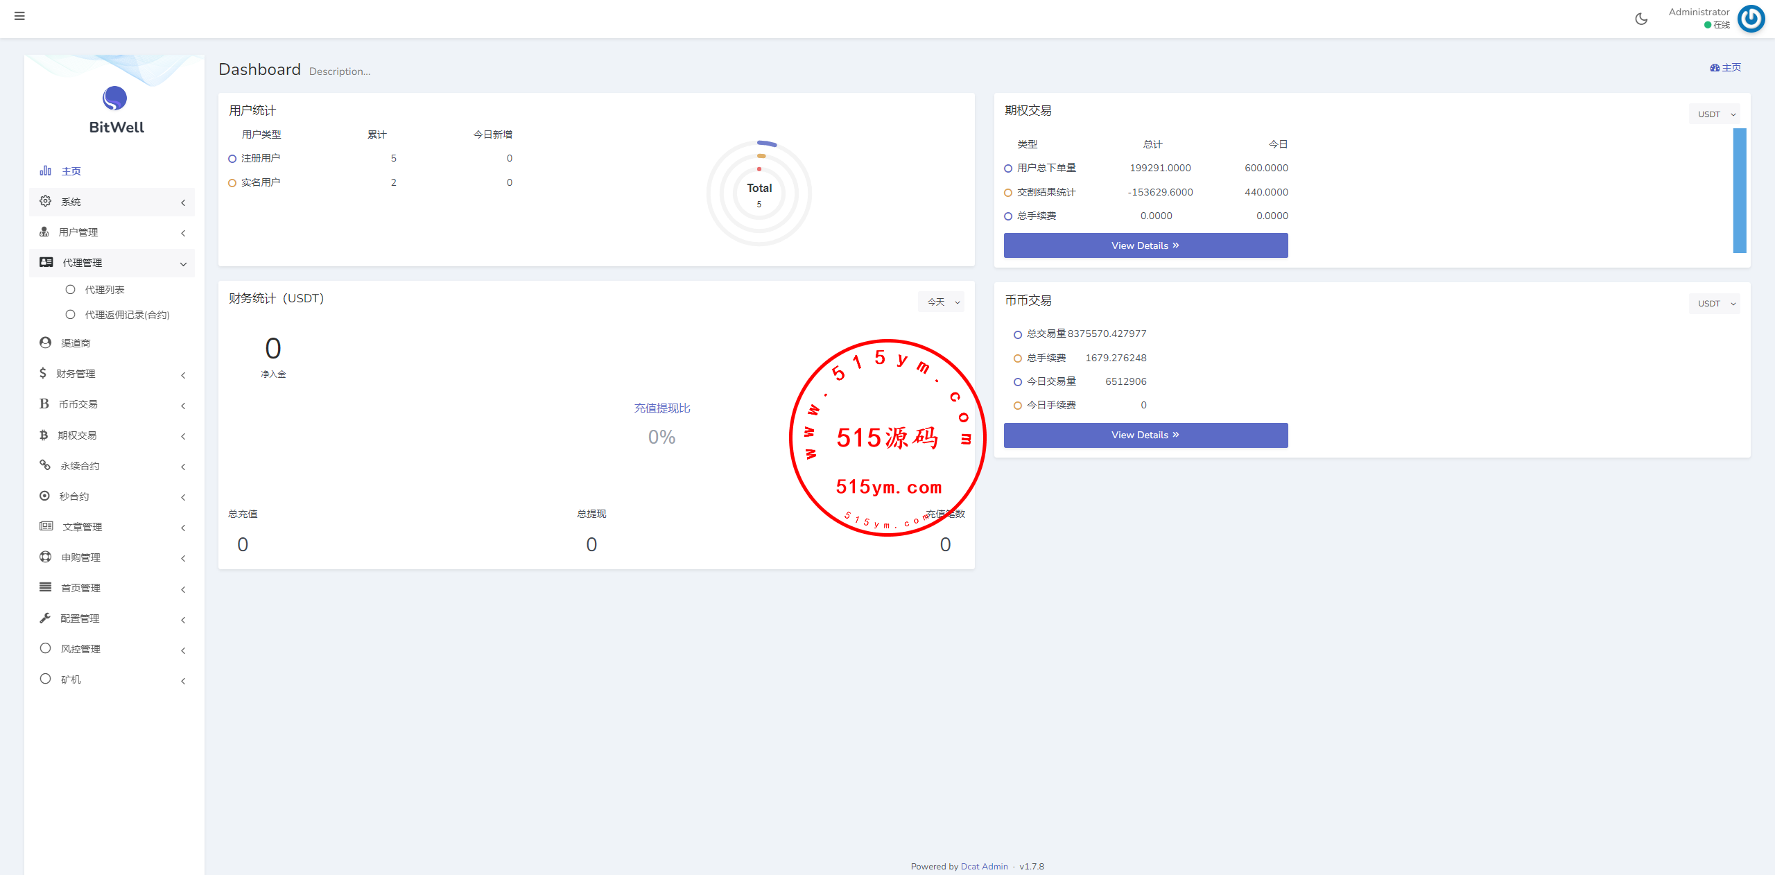
Task: Click the 申购管理 lifebuoy icon
Action: pyautogui.click(x=46, y=557)
